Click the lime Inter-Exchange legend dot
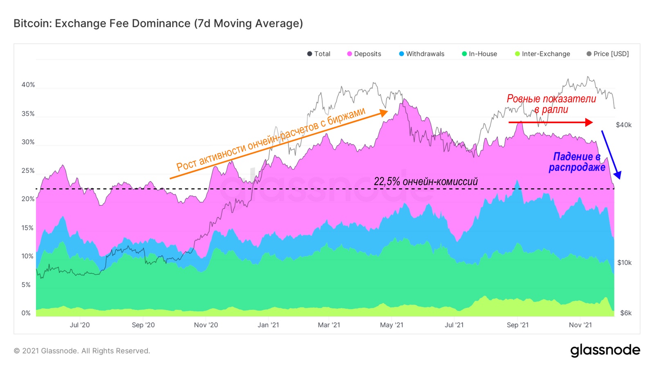Image resolution: width=654 pixels, height=367 pixels. tap(517, 54)
